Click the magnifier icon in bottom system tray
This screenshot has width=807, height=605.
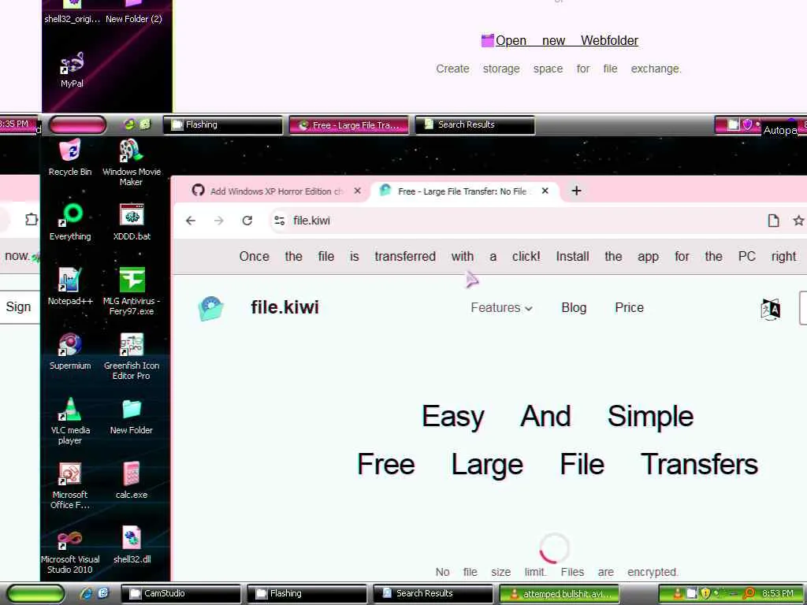(750, 593)
